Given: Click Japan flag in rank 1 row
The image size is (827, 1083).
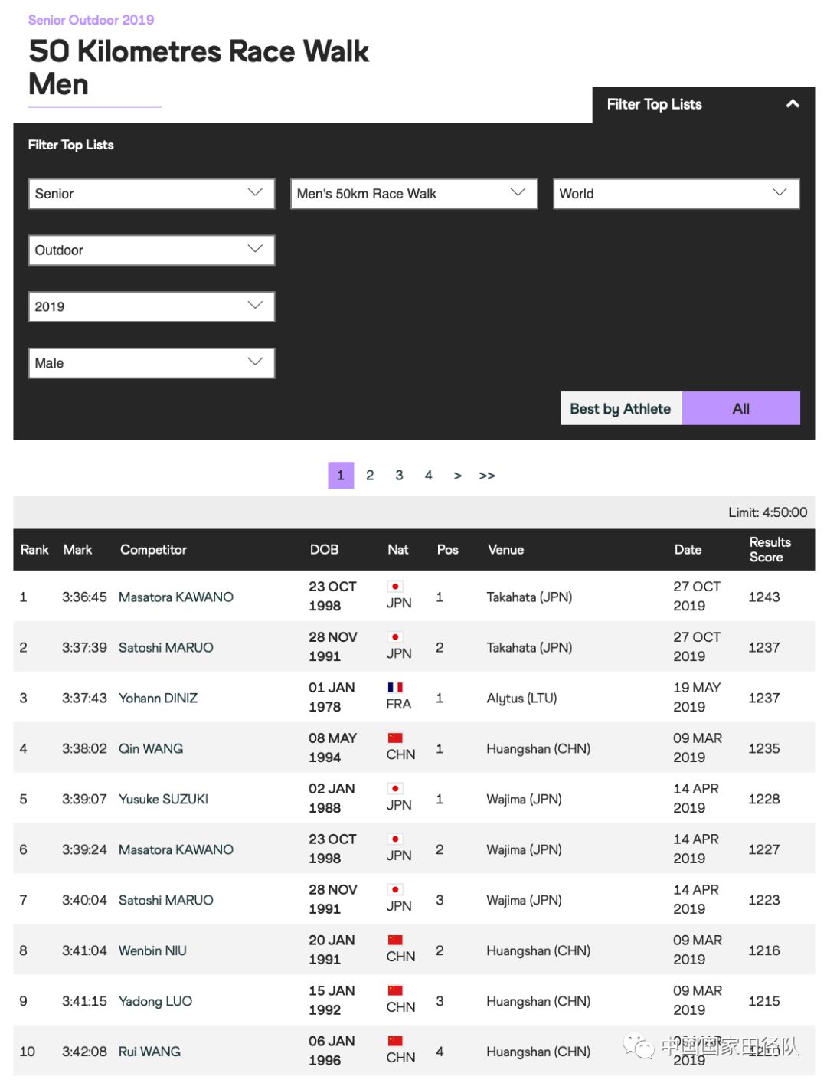Looking at the screenshot, I should point(395,586).
